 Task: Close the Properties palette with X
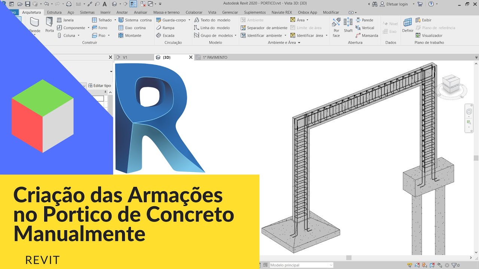pos(110,58)
